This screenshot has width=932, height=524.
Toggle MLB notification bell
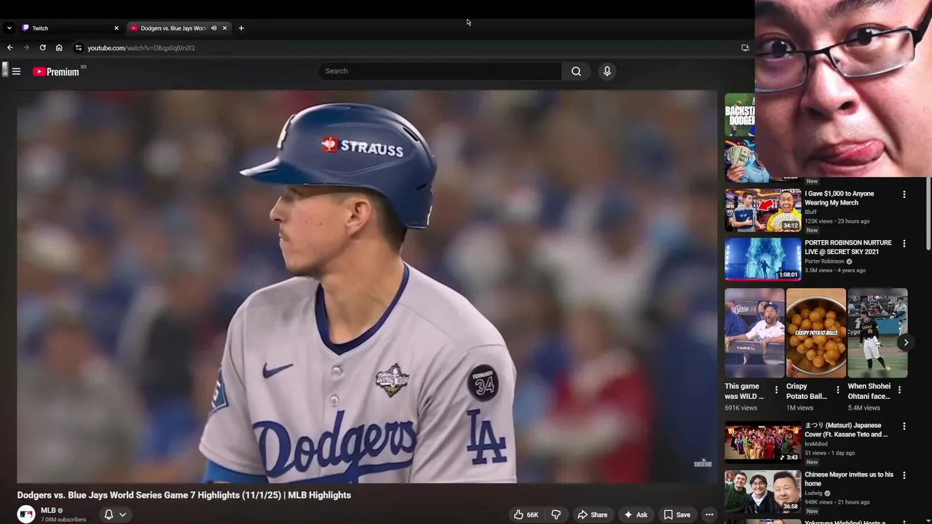point(108,515)
